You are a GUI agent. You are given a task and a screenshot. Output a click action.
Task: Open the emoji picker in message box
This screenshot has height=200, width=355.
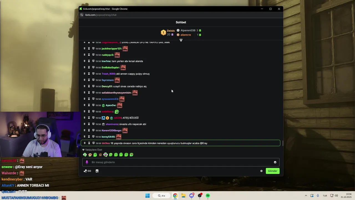[x=275, y=162]
